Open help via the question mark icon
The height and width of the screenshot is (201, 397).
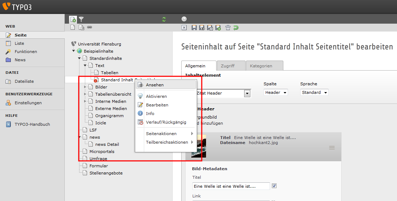coord(184,19)
